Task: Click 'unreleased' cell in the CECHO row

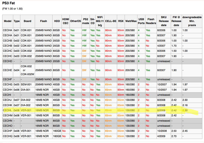Action: 164,126
